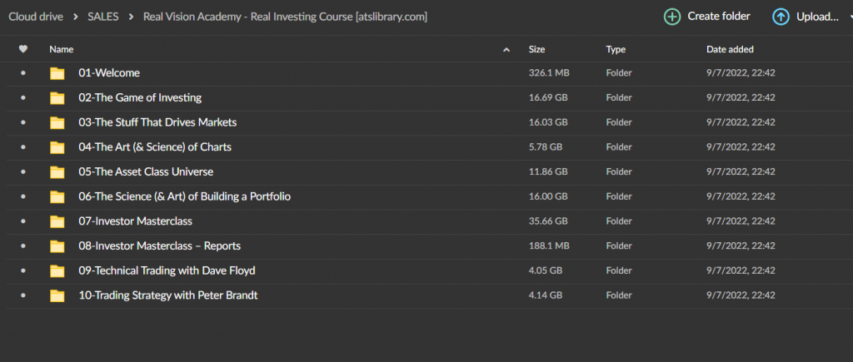
Task: Click folder icon for 04-The Art (& Science) of Charts
Action: [57, 148]
